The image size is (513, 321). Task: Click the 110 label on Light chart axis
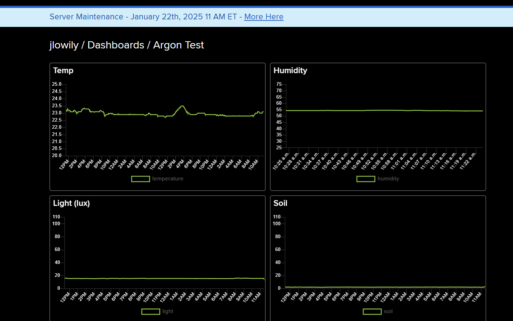pyautogui.click(x=56, y=217)
